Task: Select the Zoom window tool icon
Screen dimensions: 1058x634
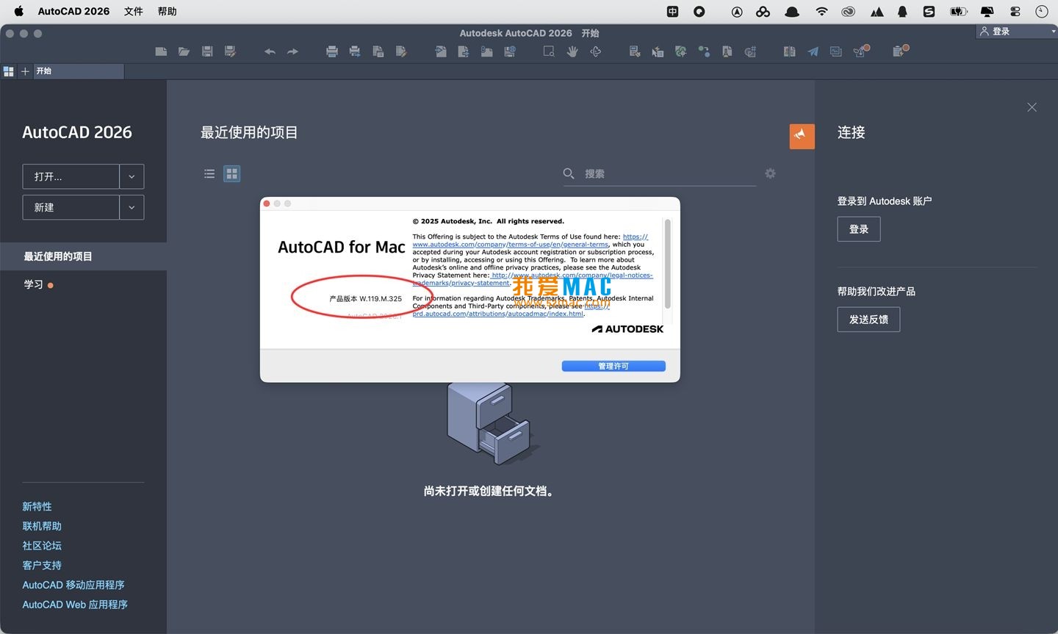Action: coord(548,51)
